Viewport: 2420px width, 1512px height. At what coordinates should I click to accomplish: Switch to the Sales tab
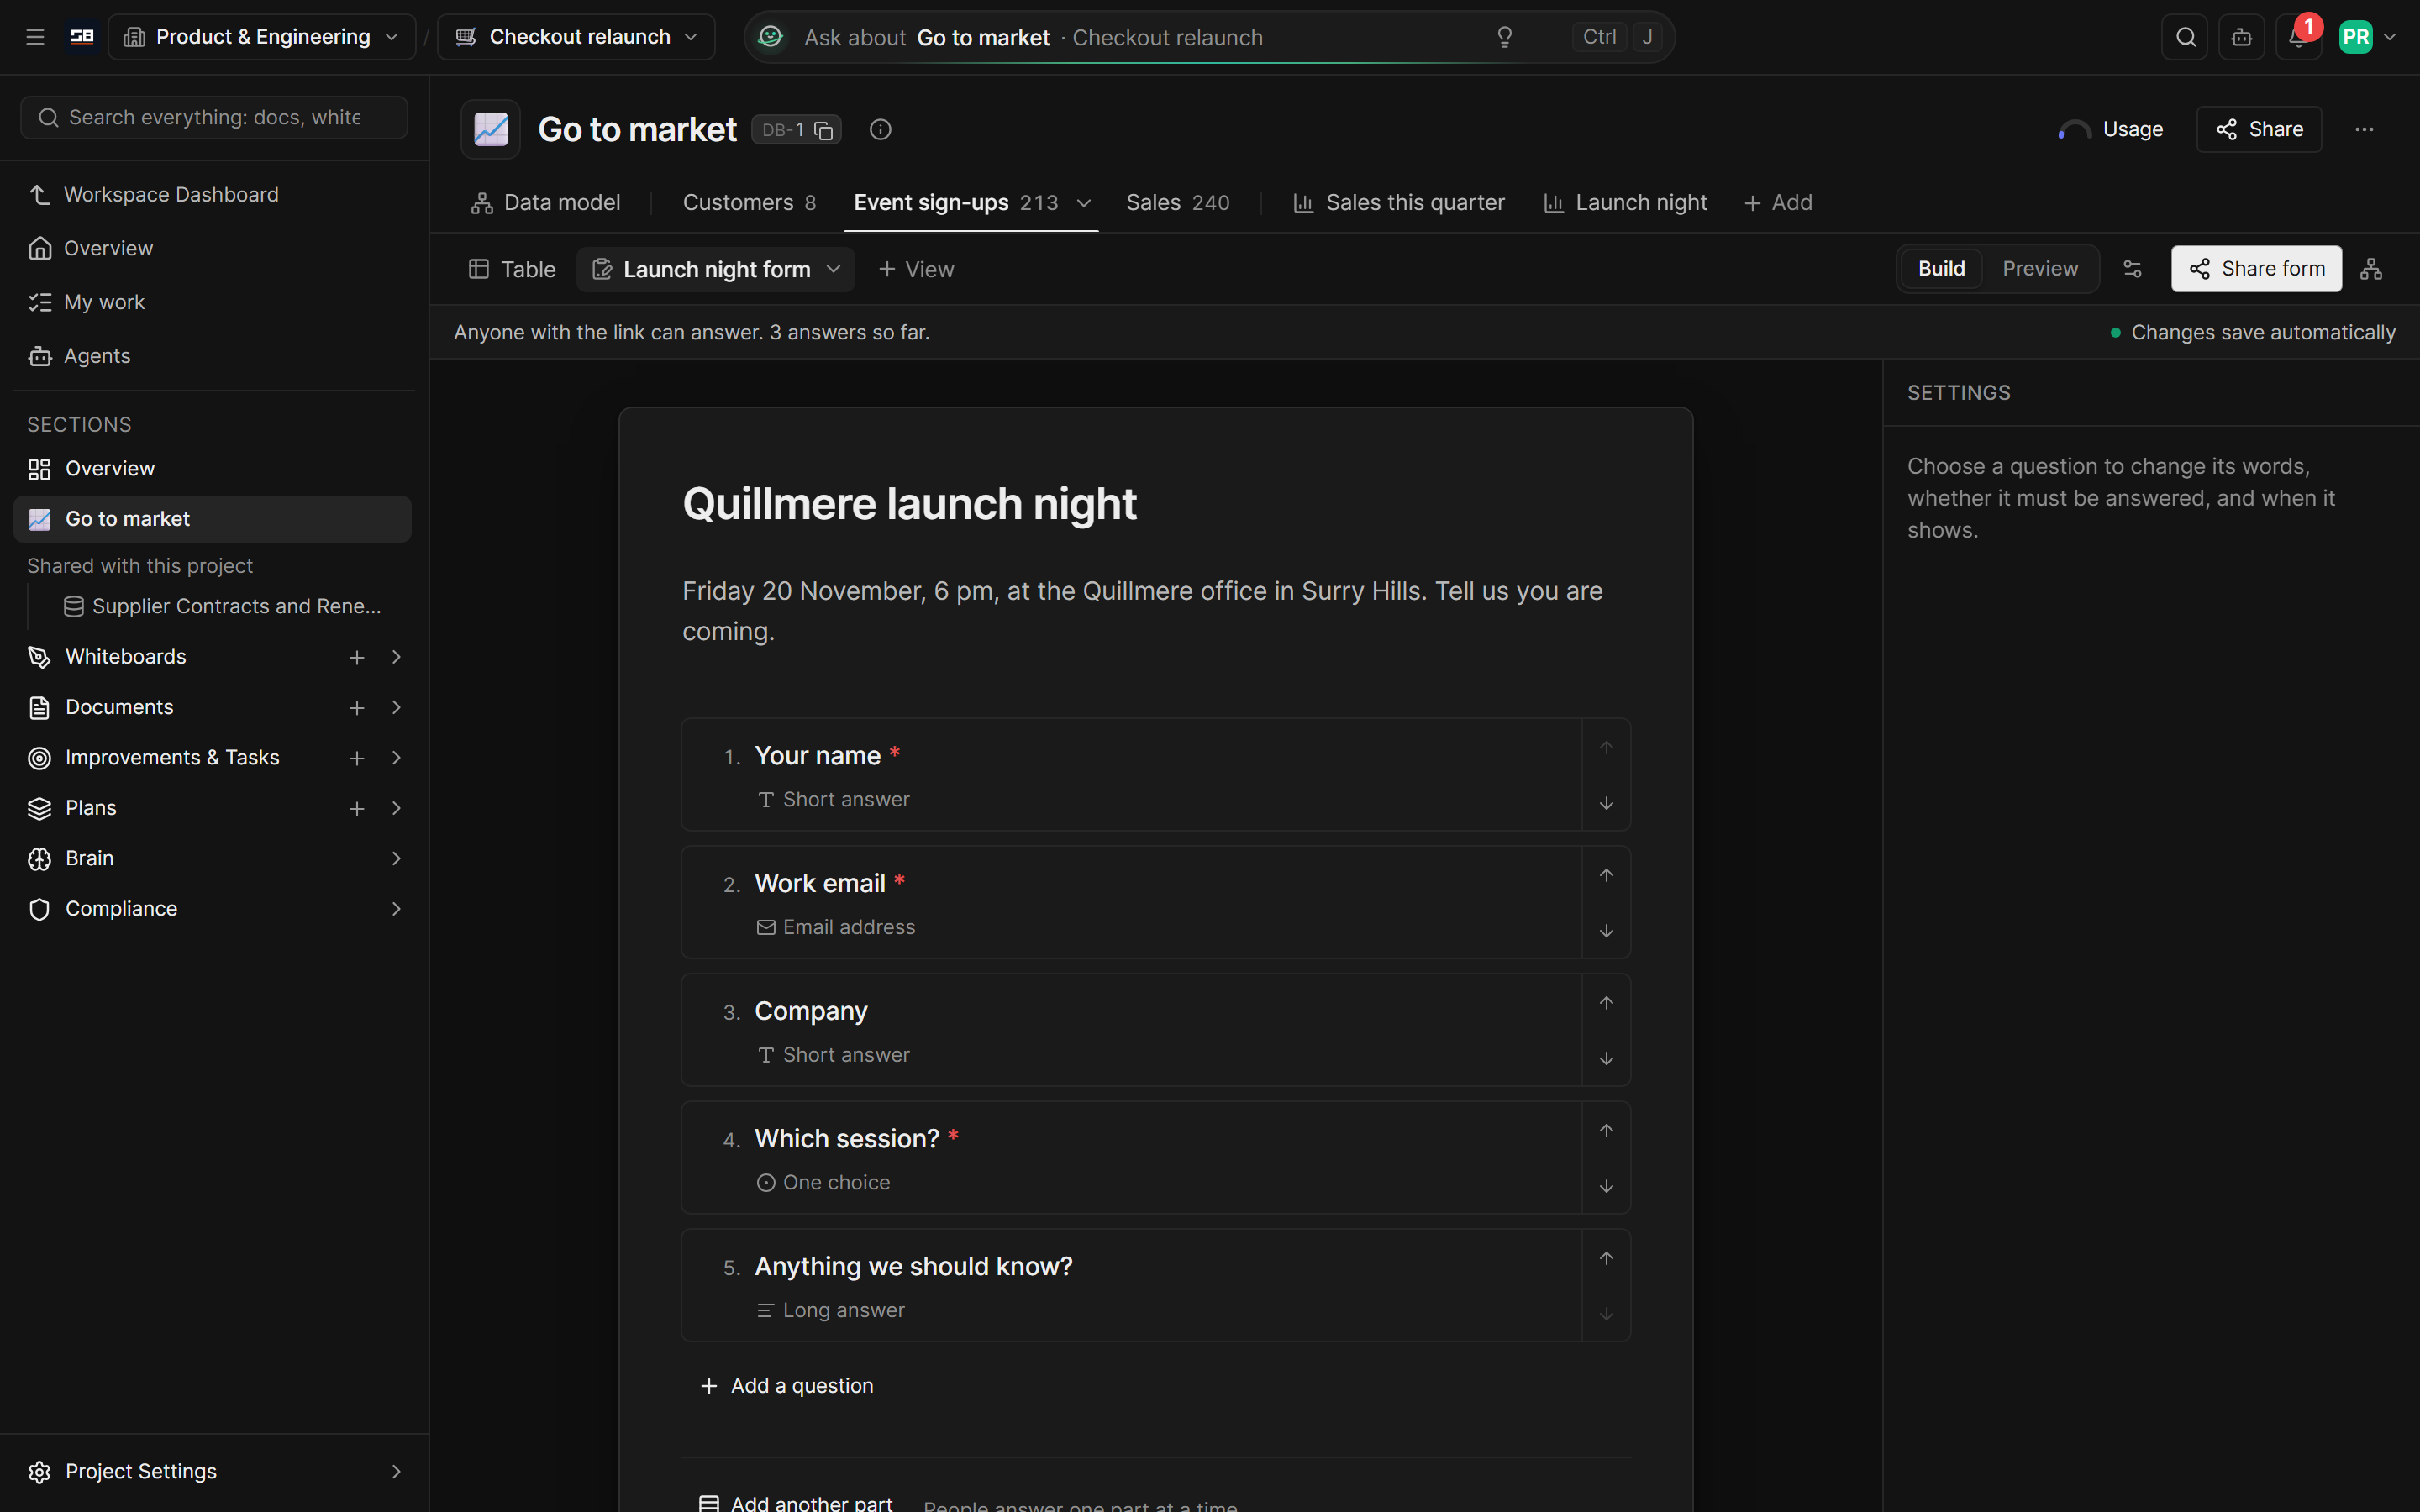coord(1178,203)
